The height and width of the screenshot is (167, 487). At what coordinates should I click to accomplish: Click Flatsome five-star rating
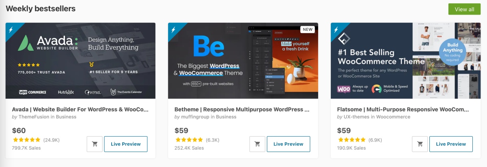tap(351, 140)
